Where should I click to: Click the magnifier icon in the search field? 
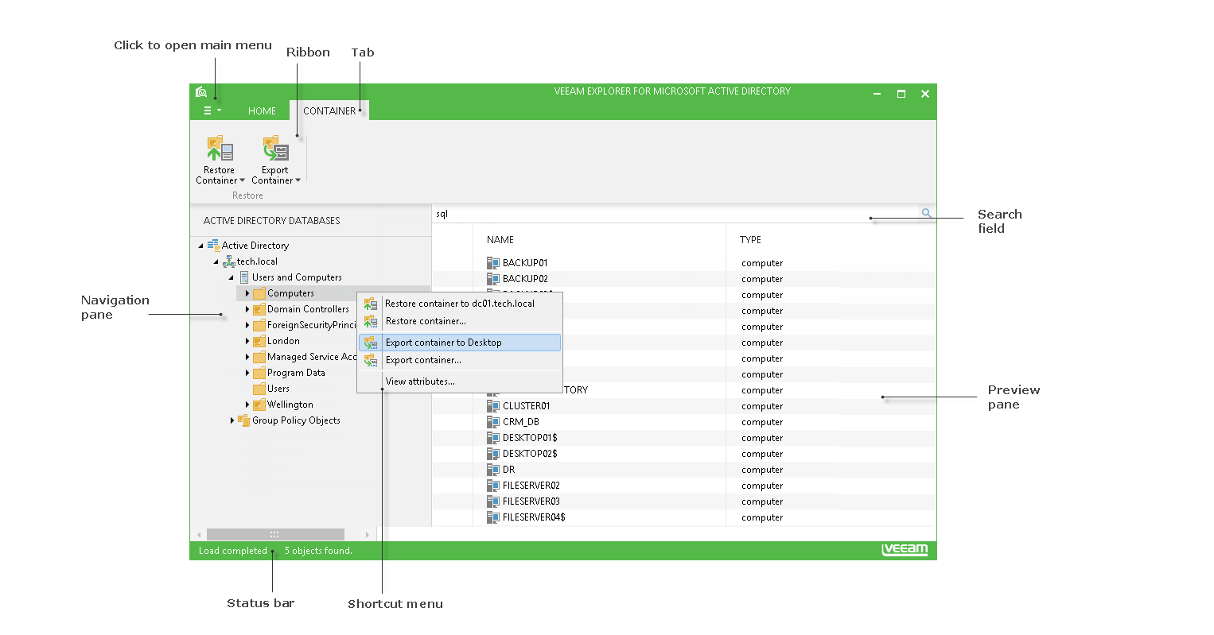coord(926,213)
